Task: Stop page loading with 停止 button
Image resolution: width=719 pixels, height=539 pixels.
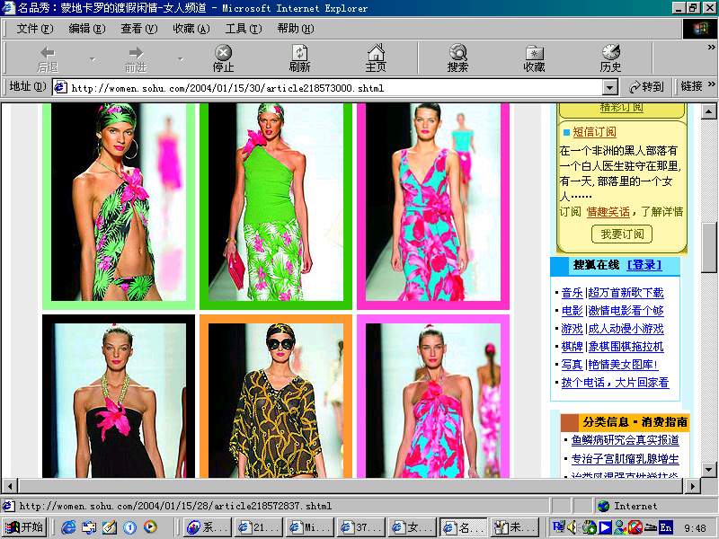Action: point(223,58)
